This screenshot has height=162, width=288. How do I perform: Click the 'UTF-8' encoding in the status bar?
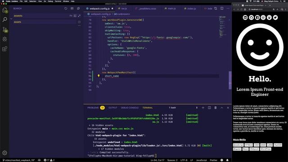coord(184,160)
